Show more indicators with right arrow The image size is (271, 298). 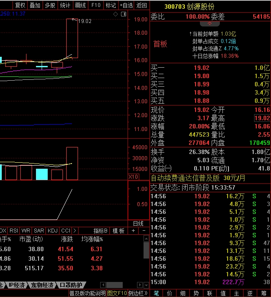pos(75,231)
